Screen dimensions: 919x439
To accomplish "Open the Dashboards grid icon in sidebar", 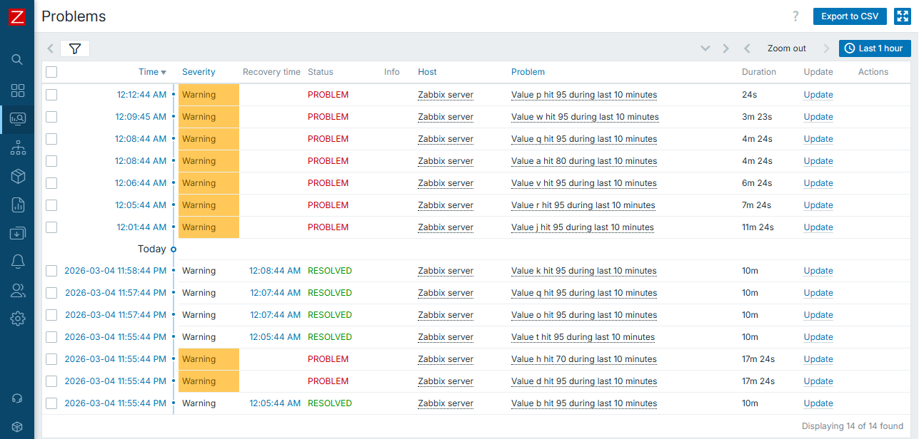I will click(18, 91).
